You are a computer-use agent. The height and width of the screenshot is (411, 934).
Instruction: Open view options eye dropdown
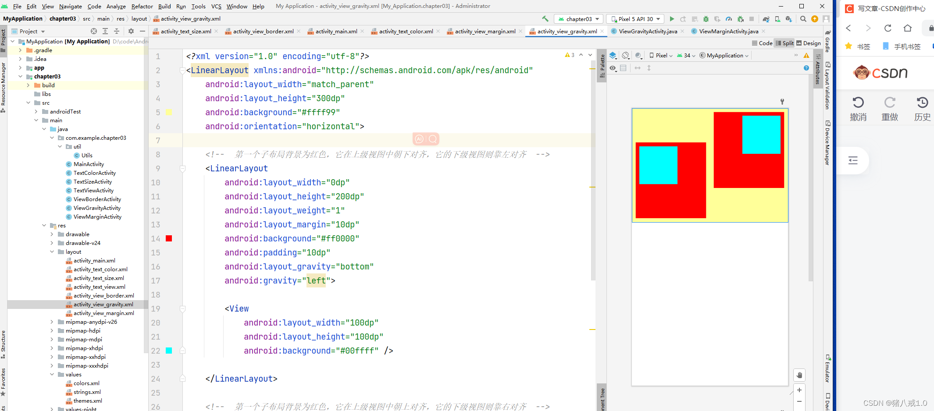(x=613, y=68)
